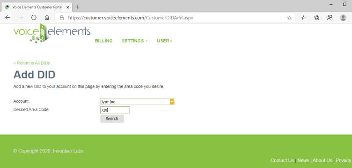
Task: Click the Voice Elements logo
Action: click(x=52, y=33)
